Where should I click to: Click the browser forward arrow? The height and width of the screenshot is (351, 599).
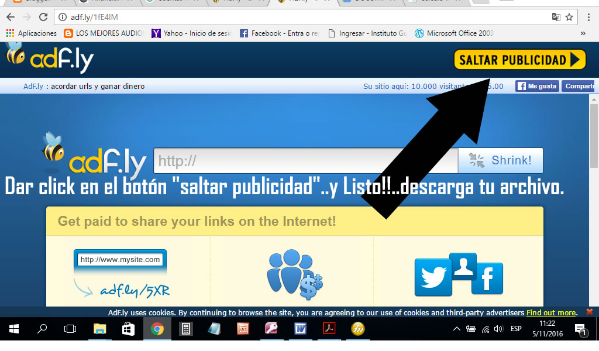click(27, 17)
